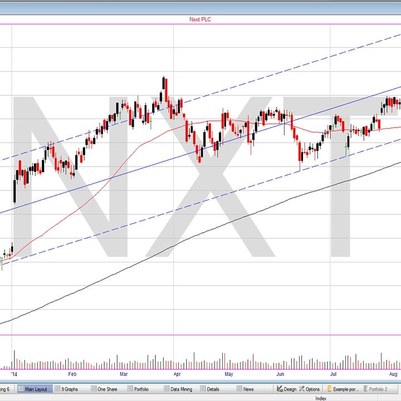
Task: Click the News tab icon
Action: (239, 389)
